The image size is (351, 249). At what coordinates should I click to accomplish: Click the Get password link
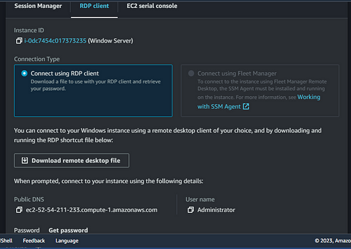pyautogui.click(x=68, y=230)
